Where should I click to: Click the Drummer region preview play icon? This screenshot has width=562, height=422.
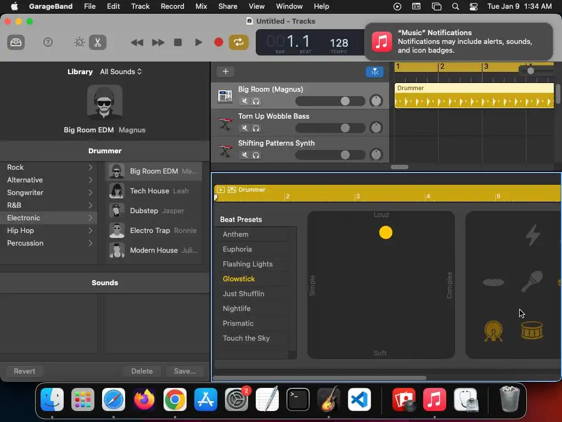point(221,190)
